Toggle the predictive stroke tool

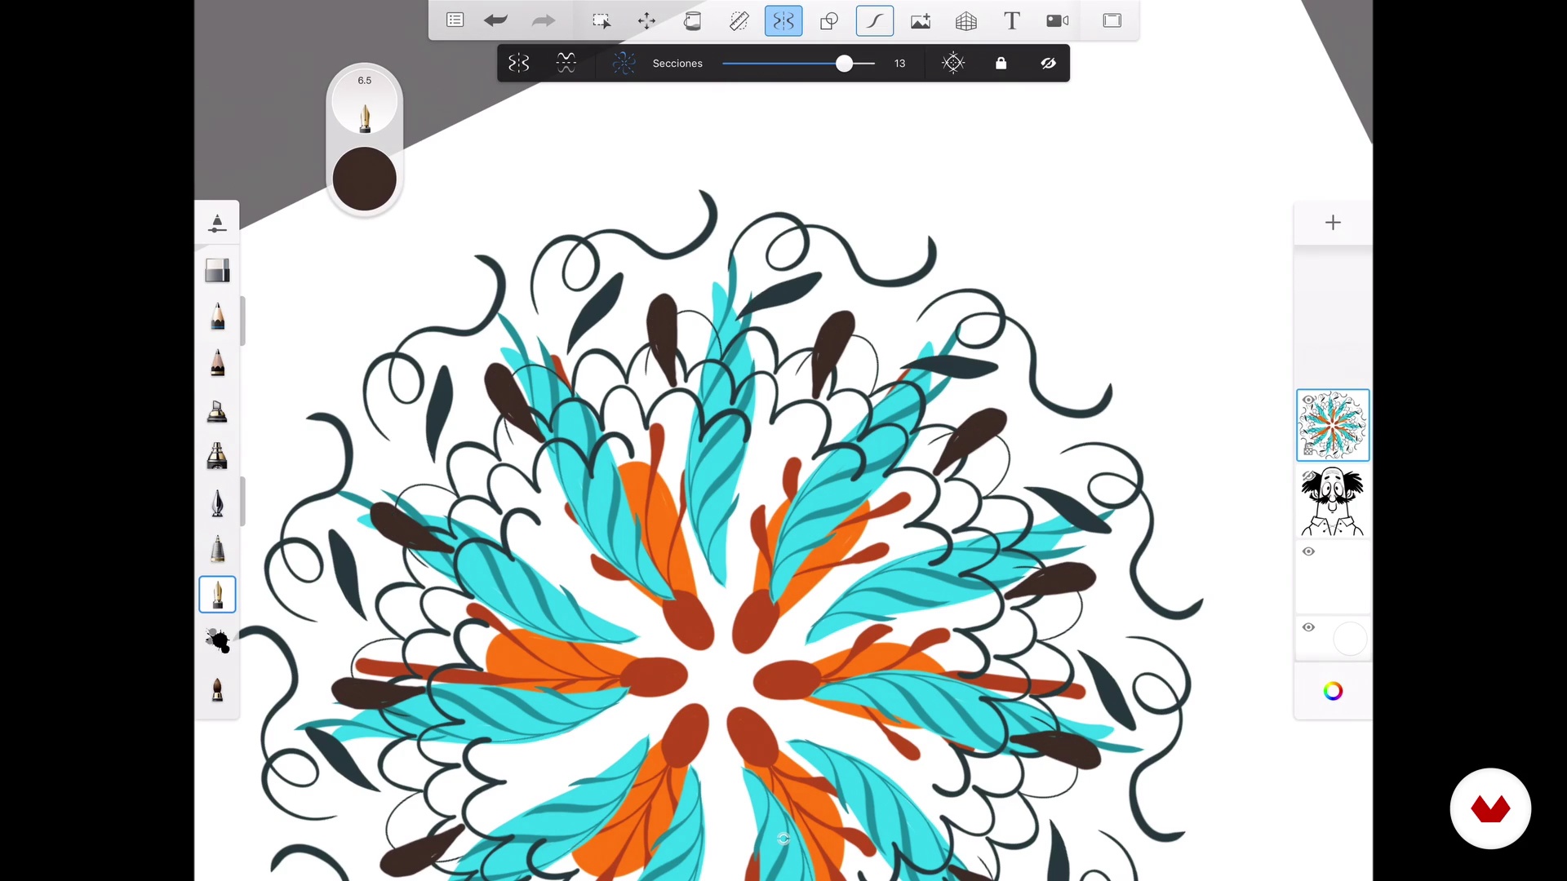coord(875,20)
